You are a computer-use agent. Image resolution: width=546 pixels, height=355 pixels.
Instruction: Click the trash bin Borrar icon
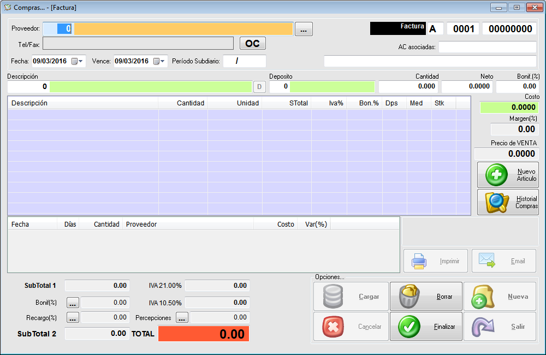pos(409,297)
